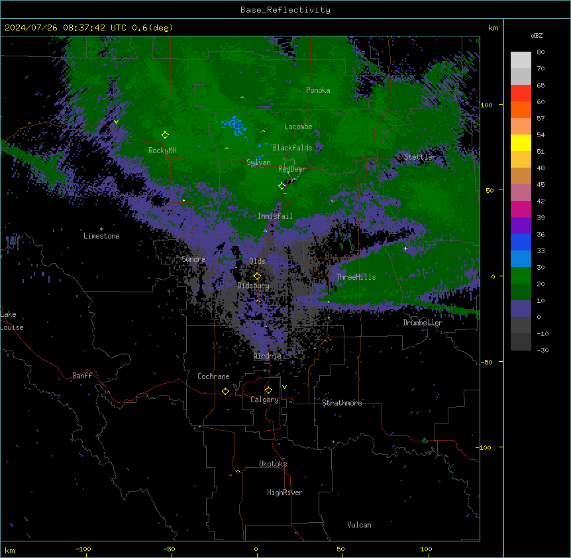Select slate purple swatch between 10 and 0
This screenshot has width=571, height=558.
521,309
